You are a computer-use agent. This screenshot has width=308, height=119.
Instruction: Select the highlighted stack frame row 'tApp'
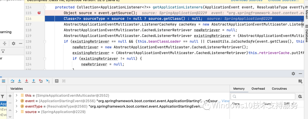pos(3,104)
